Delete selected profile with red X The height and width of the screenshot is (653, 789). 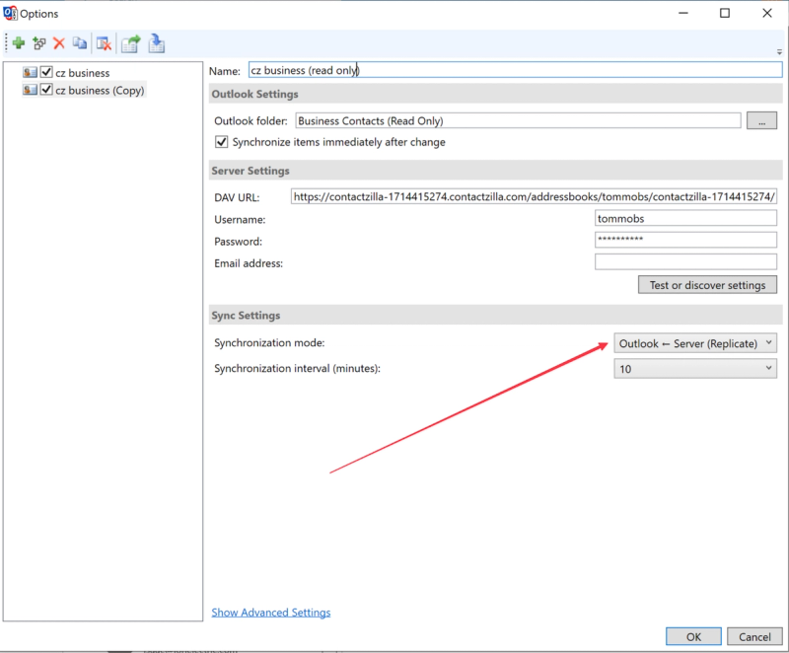coord(59,43)
